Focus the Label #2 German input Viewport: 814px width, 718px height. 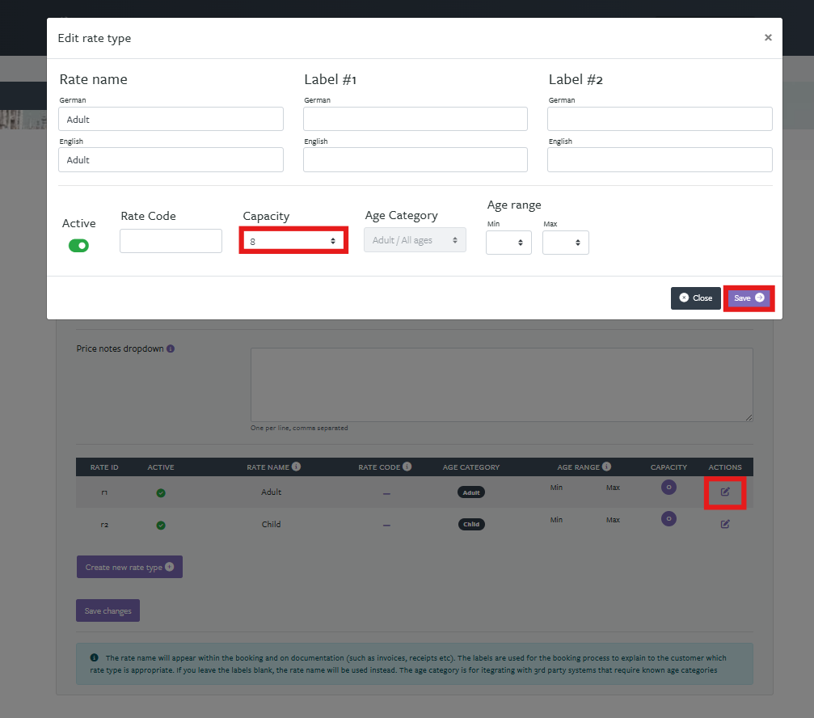pyautogui.click(x=660, y=119)
